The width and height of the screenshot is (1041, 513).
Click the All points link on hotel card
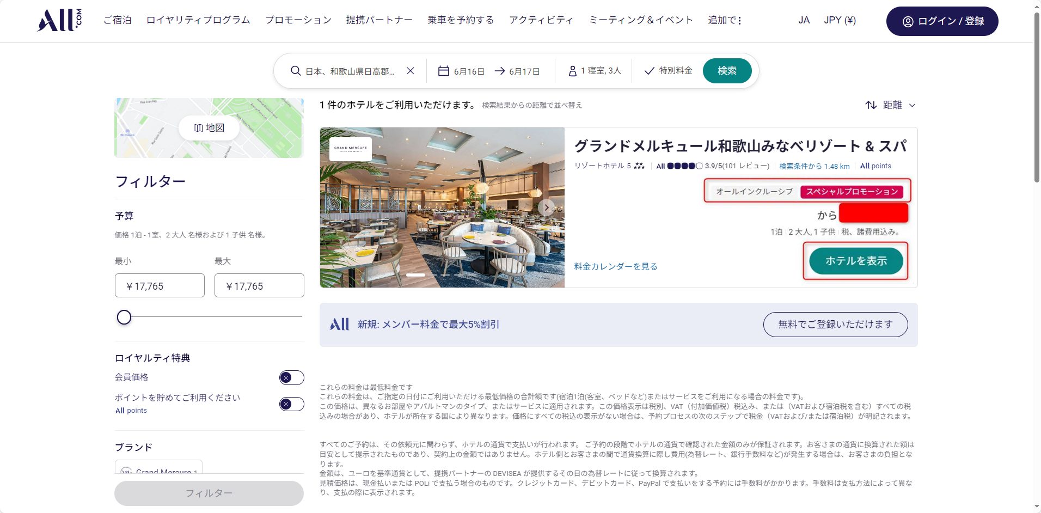pos(875,166)
